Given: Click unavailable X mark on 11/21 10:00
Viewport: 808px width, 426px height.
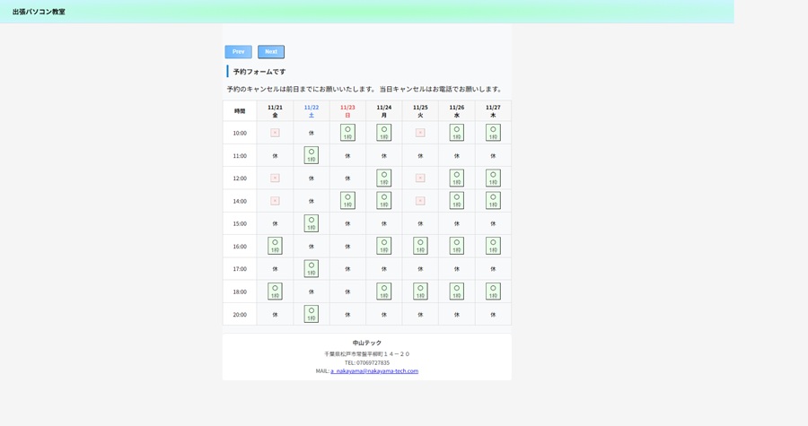Looking at the screenshot, I should pyautogui.click(x=275, y=133).
